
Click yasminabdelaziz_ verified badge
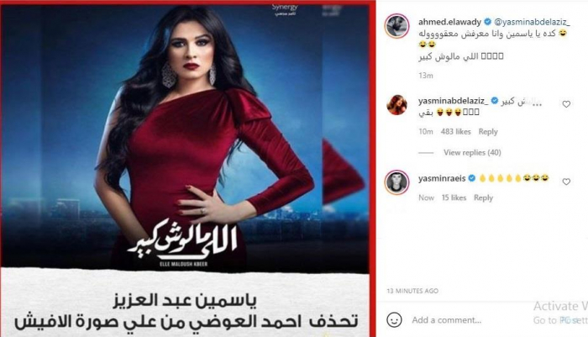tap(495, 101)
